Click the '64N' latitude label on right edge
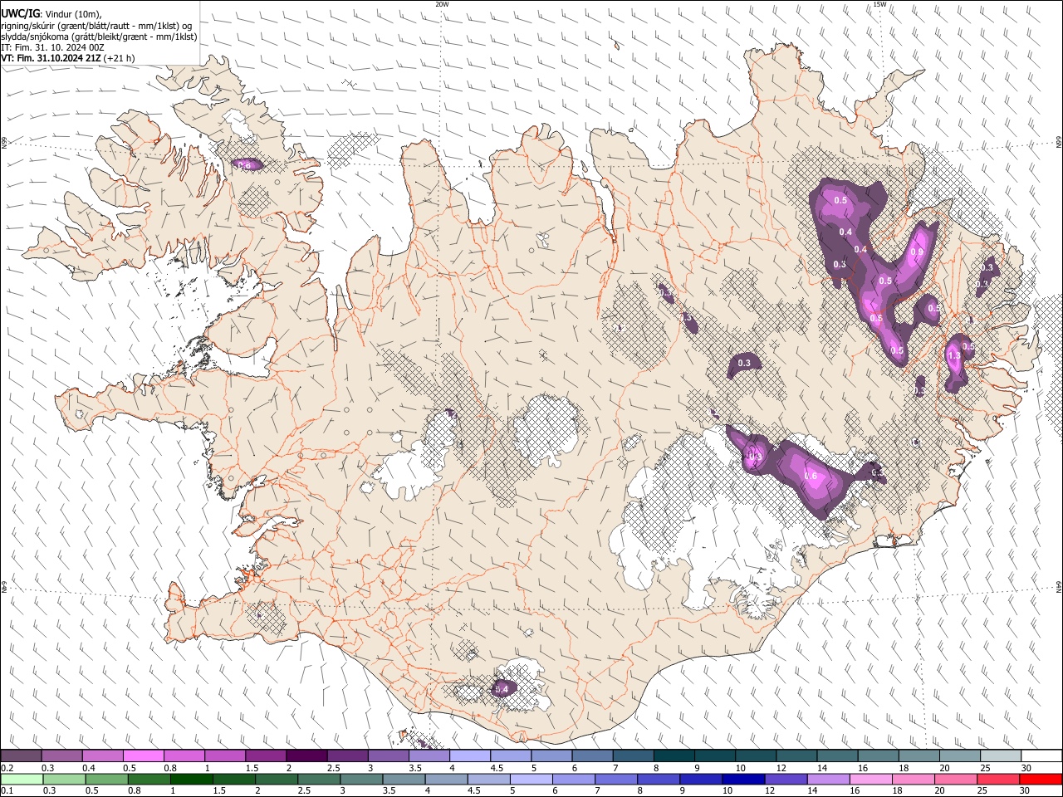The height and width of the screenshot is (797, 1063). pyautogui.click(x=1059, y=586)
